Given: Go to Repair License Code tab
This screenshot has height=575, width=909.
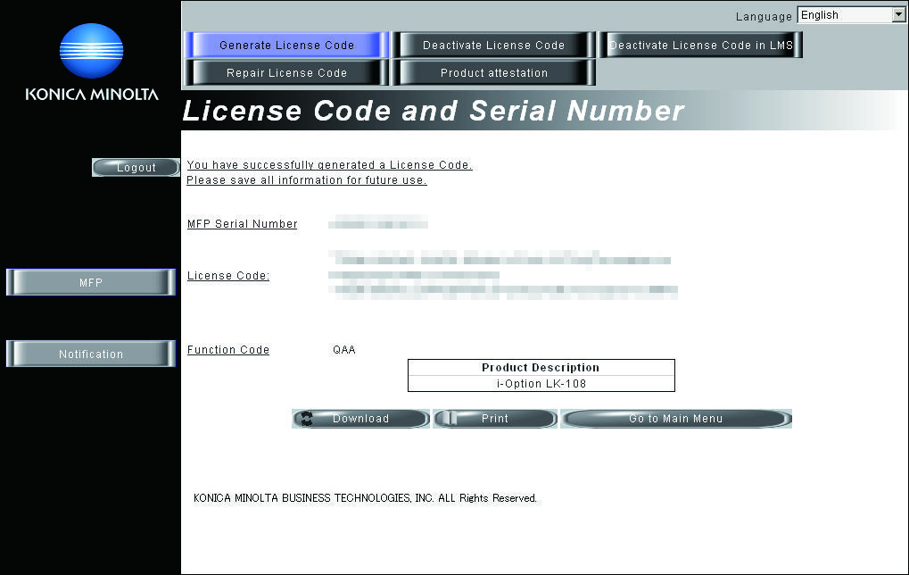Looking at the screenshot, I should 286,73.
